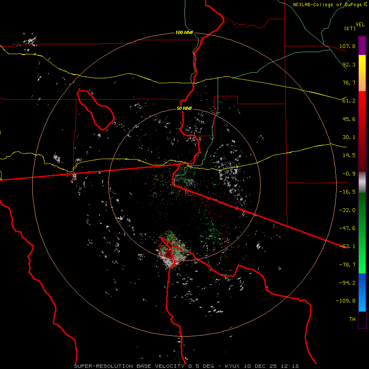Click the 45.6 velocity scale value
The image size is (369, 369).
point(349,119)
